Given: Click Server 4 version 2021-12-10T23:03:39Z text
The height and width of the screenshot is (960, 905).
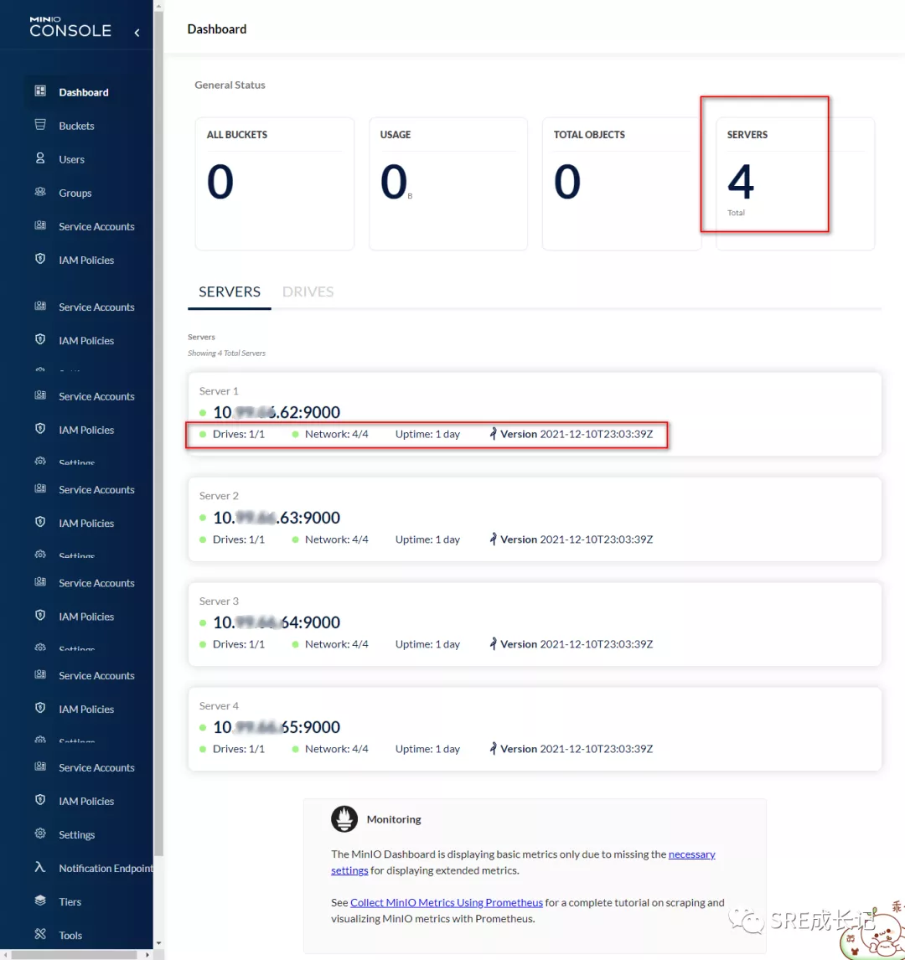Looking at the screenshot, I should 597,749.
